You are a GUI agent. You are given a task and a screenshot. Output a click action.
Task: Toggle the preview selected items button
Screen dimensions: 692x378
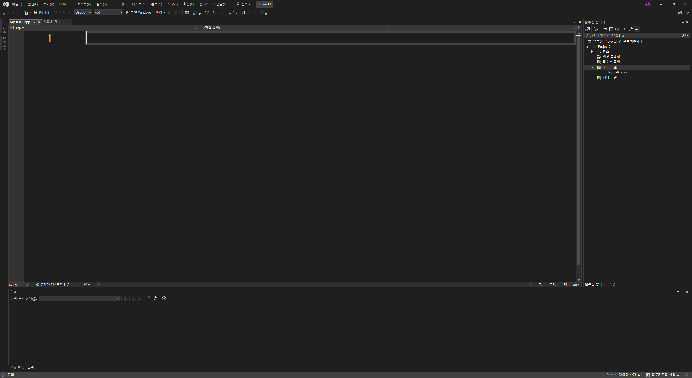point(637,29)
